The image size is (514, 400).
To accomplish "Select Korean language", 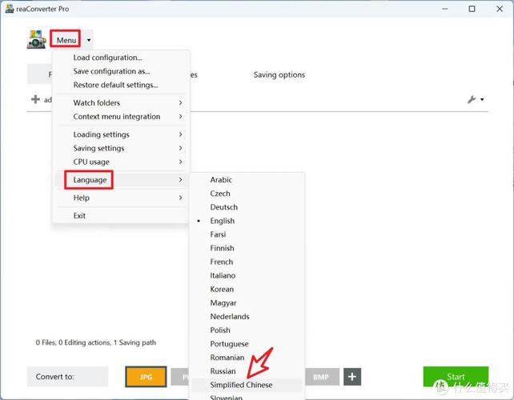I will coord(247,290).
